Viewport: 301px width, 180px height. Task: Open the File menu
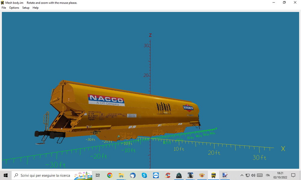(x=4, y=8)
